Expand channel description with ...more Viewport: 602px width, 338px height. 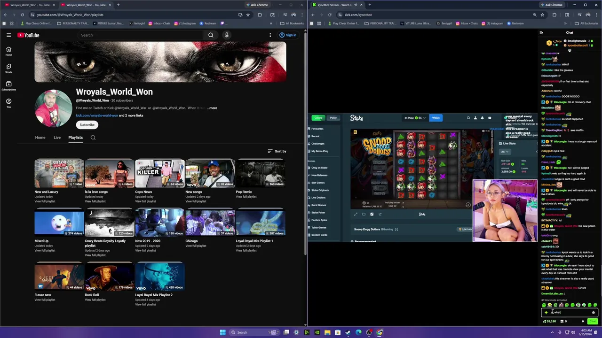point(212,108)
